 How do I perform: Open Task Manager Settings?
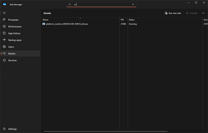click(20, 129)
